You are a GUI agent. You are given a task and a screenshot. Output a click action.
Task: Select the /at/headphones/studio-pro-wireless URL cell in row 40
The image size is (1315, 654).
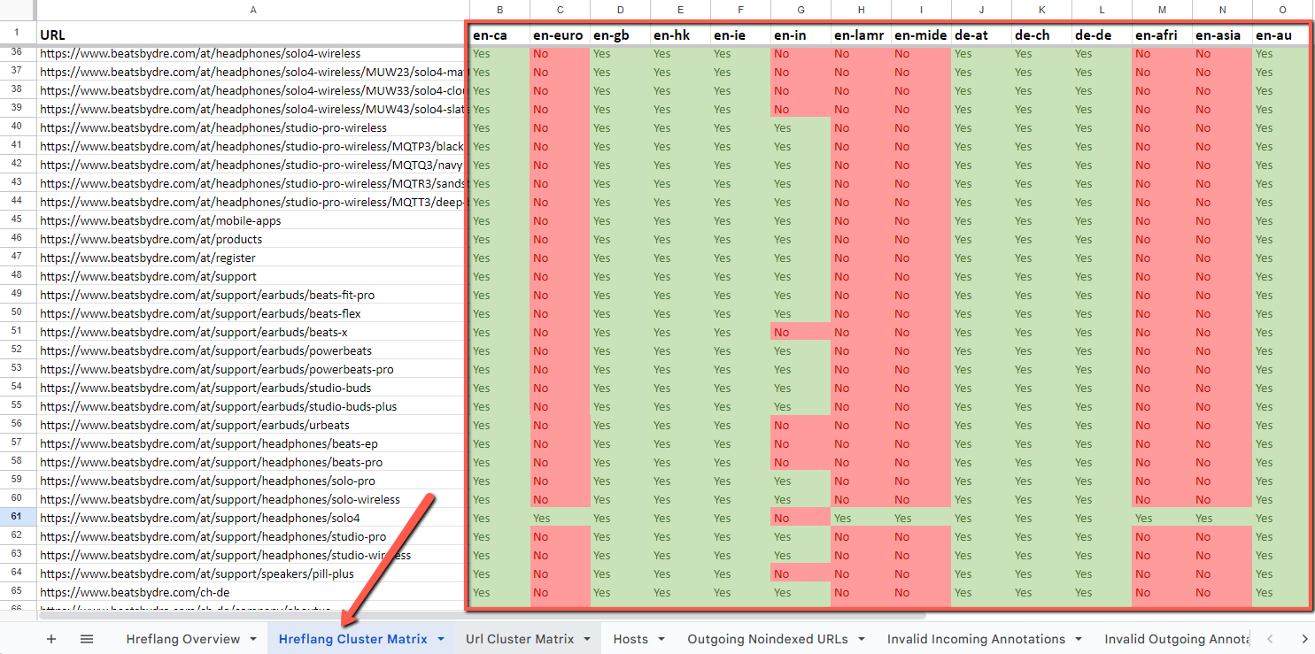coord(253,127)
